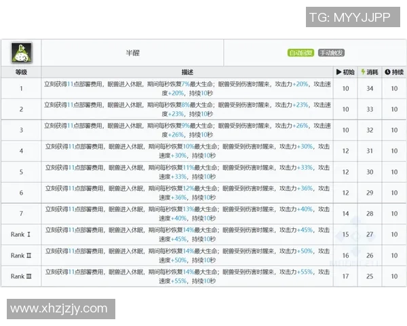The width and height of the screenshot is (407, 326).
Task: Click cost value 27 in Rank Ⅰ row
Action: (370, 234)
